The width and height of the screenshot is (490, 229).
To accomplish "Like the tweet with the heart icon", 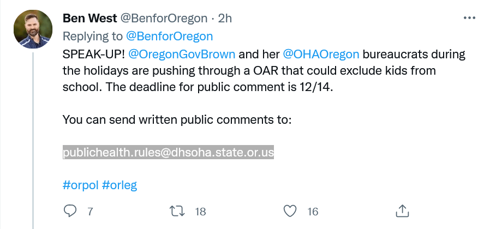I will [x=290, y=211].
